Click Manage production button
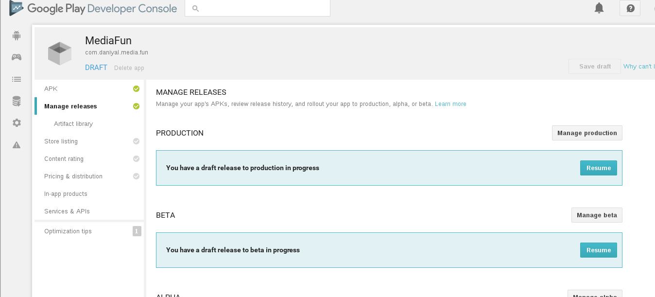 pyautogui.click(x=587, y=133)
